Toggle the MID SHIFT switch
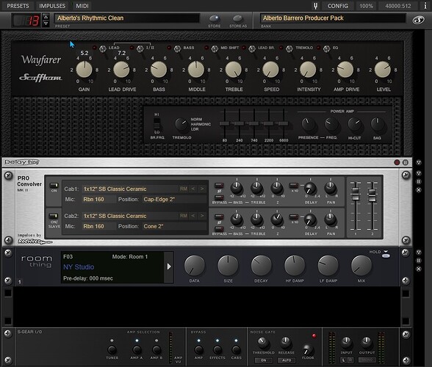 [x=215, y=49]
